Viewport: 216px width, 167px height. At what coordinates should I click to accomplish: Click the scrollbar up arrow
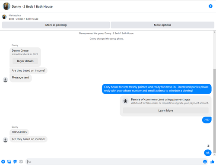[215, 32]
